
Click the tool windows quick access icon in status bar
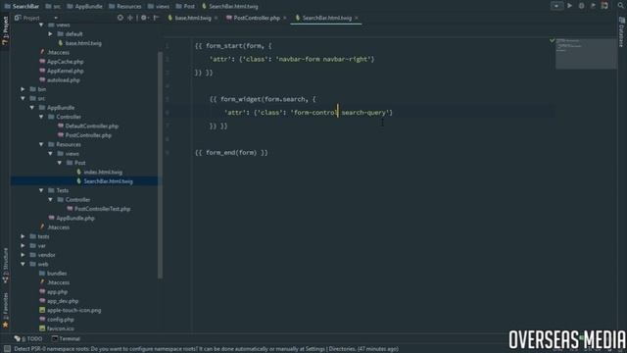pyautogui.click(x=7, y=349)
